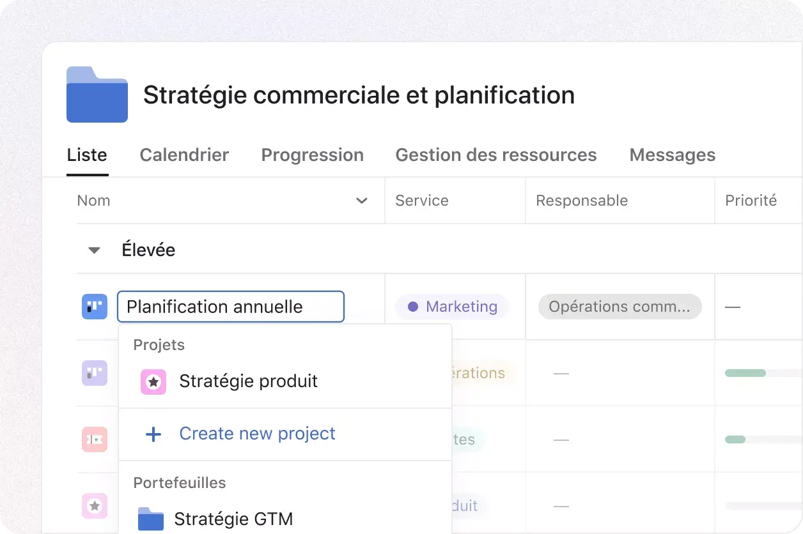Go to Gestion des ressources tab
This screenshot has width=803, height=534.
(496, 155)
